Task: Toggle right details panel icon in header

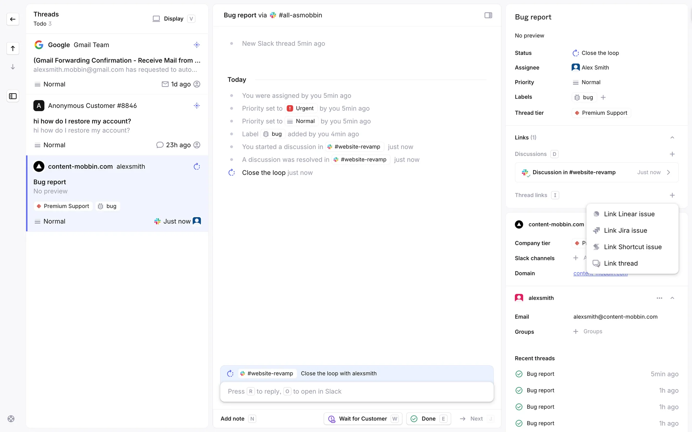Action: click(x=488, y=15)
